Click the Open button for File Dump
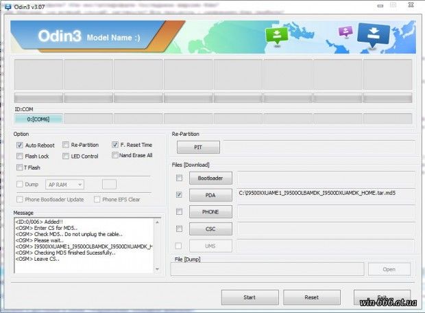 (x=389, y=269)
